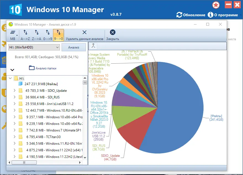Click the horizontal scrollbar left arrow
This screenshot has height=175, width=243.
[9, 163]
